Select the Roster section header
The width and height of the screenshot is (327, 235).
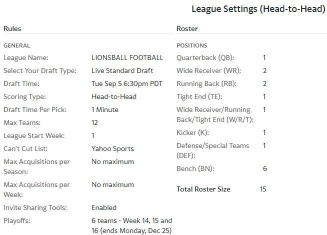187,28
